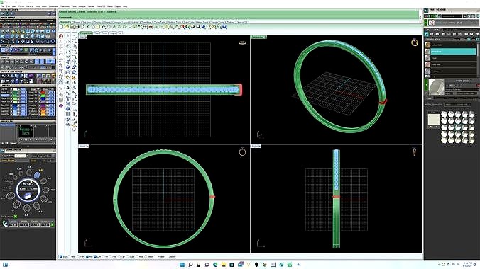This screenshot has width=480, height=269.
Task: Open the Metal Quality dropdown
Action: 458,105
